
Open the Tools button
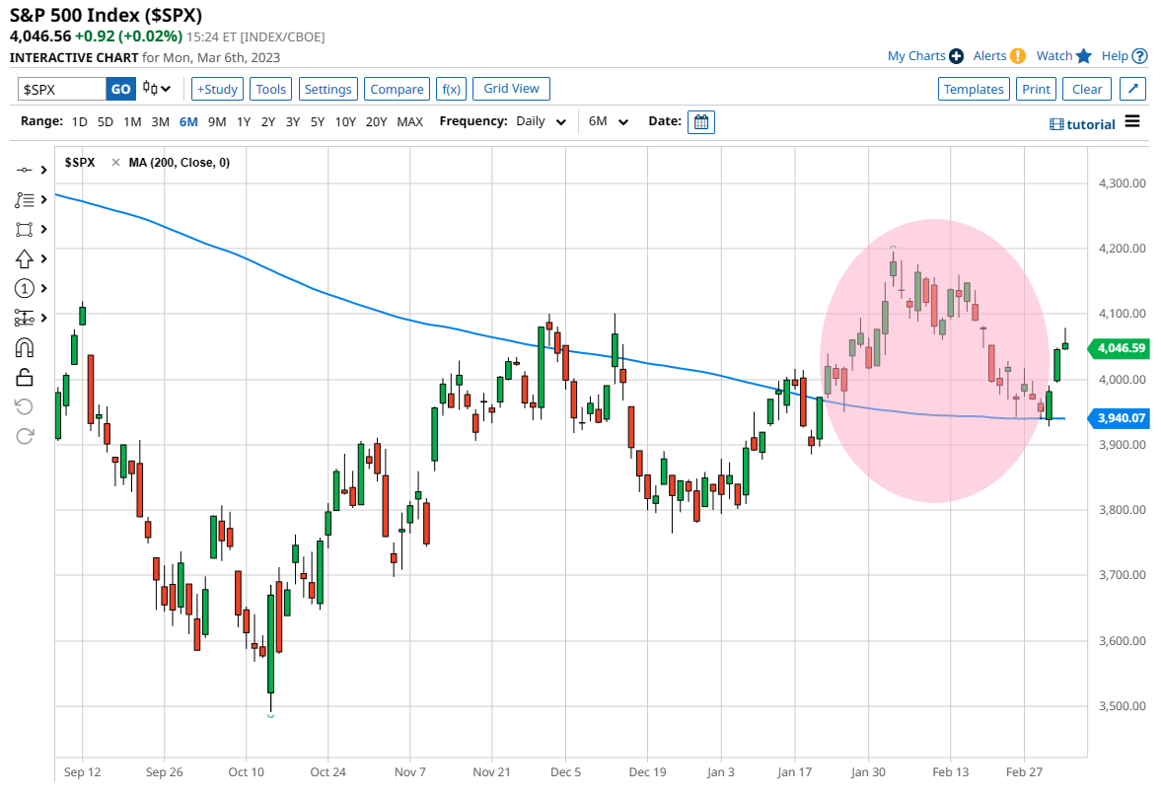(271, 89)
